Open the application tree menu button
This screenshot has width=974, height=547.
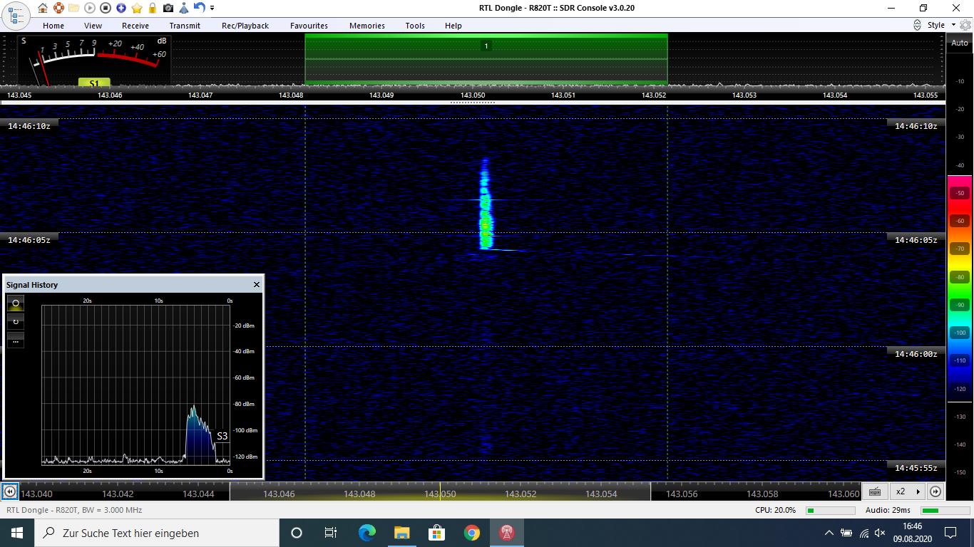point(15,14)
